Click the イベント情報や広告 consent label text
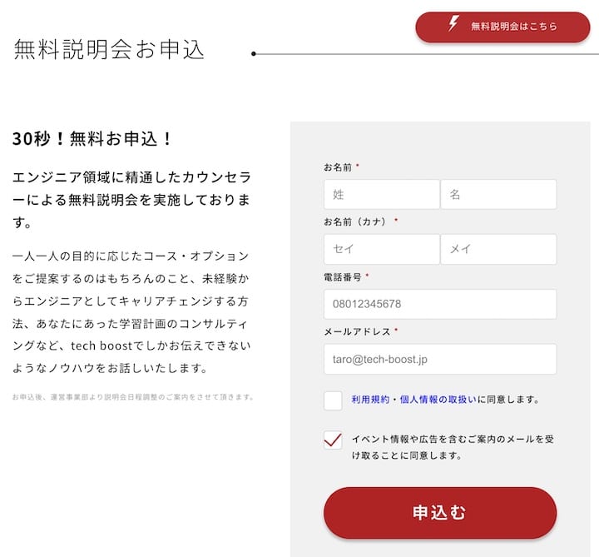The height and width of the screenshot is (557, 599). point(452,447)
